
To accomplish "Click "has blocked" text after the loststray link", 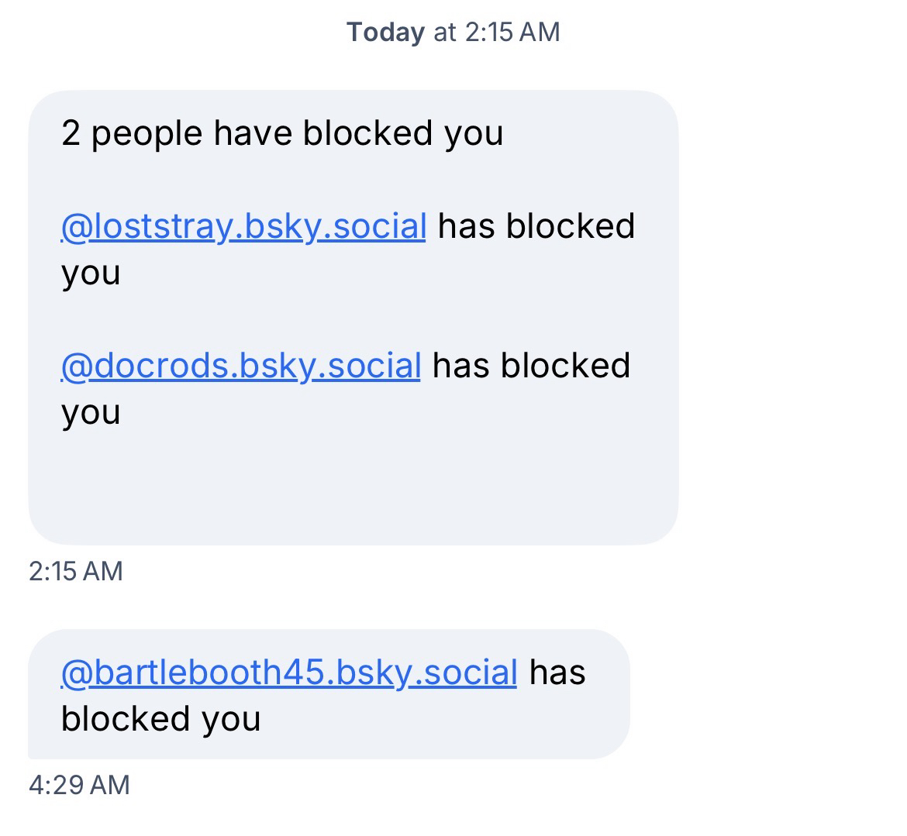I will 536,226.
